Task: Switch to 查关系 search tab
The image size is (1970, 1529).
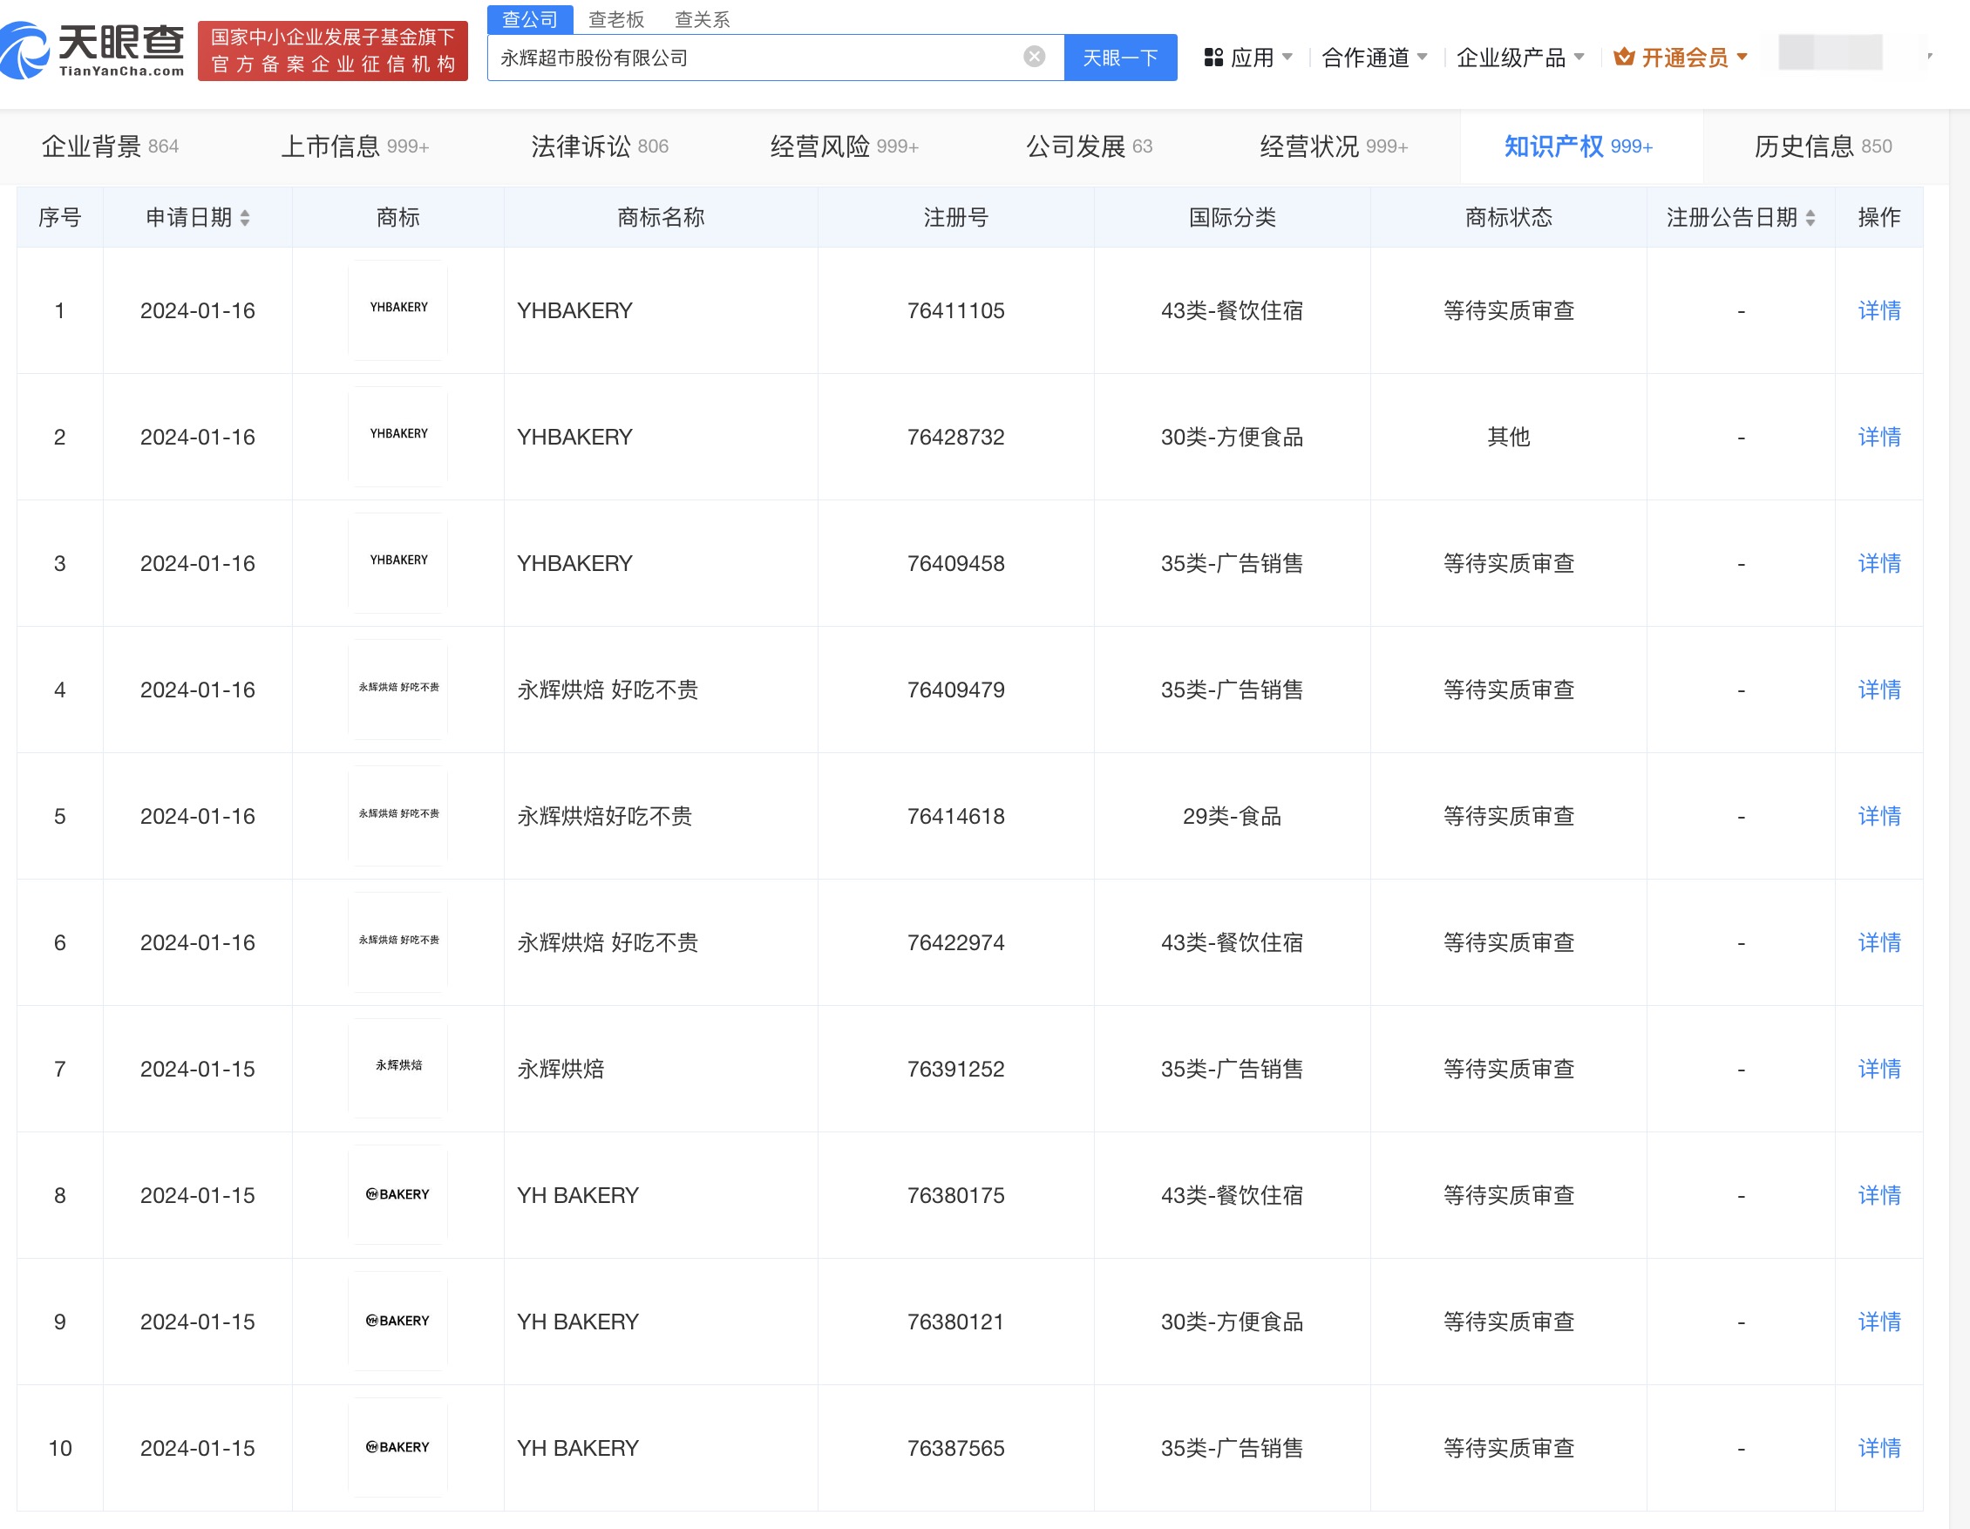Action: click(x=702, y=19)
